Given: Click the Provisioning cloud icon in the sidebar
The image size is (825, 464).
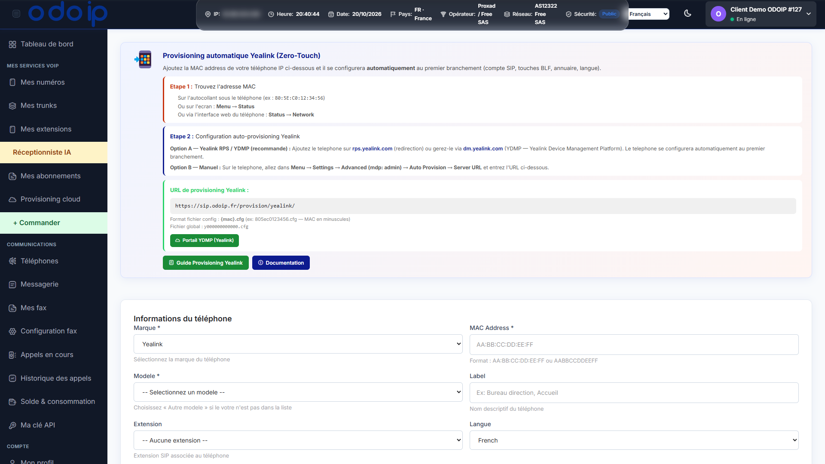Looking at the screenshot, I should [x=12, y=199].
